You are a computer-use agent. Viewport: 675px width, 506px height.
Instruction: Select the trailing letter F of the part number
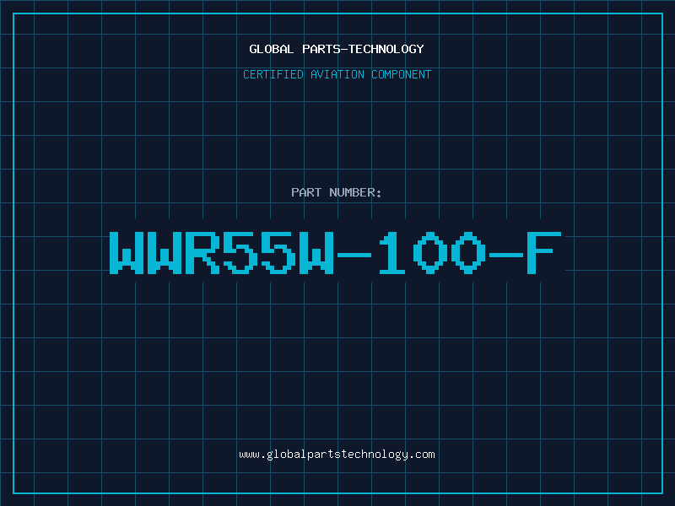click(x=544, y=252)
